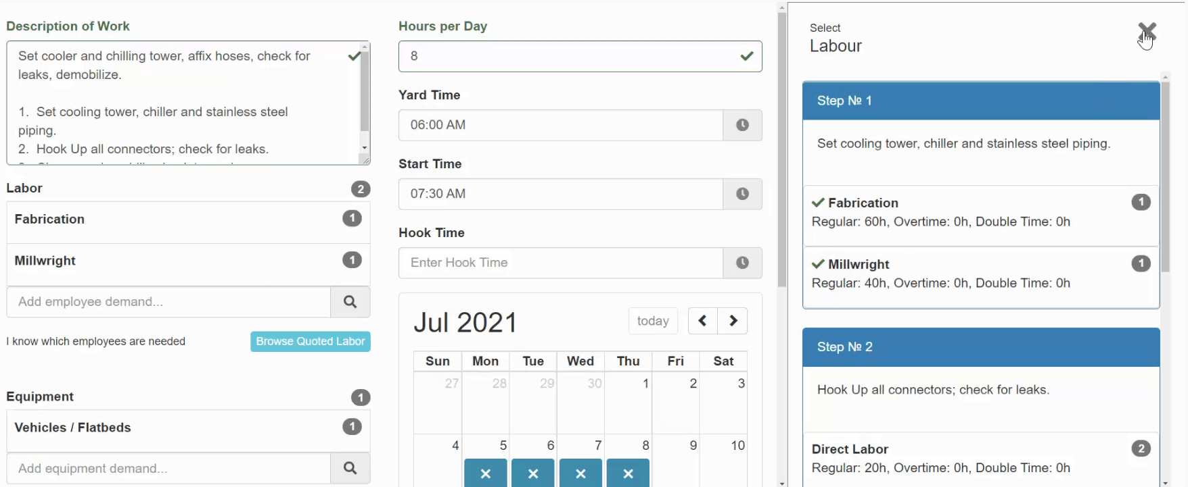Open the Step № 2 header
The height and width of the screenshot is (487, 1188).
point(980,347)
